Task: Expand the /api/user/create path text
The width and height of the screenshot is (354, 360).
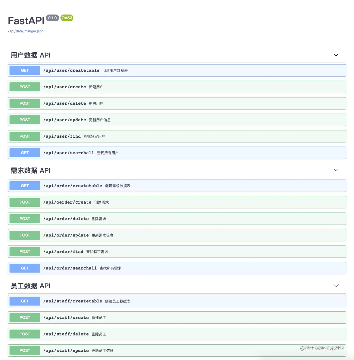Action: click(65, 87)
